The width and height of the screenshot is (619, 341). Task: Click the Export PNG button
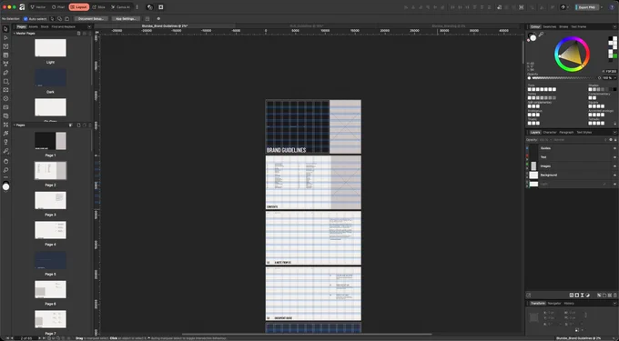coord(586,7)
